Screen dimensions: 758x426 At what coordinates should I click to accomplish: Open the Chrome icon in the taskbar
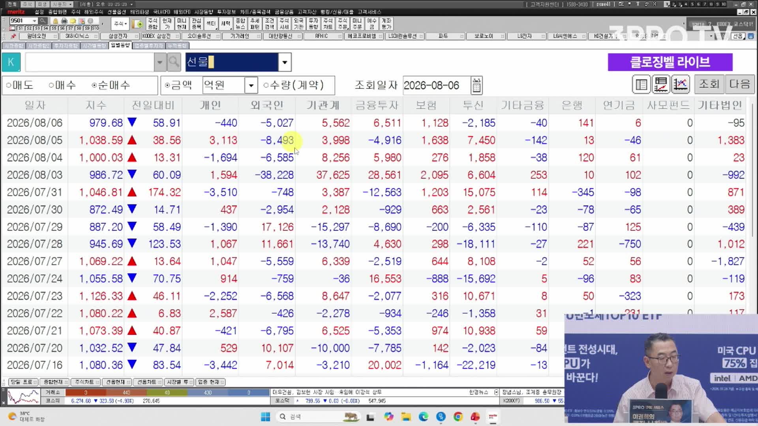(458, 417)
